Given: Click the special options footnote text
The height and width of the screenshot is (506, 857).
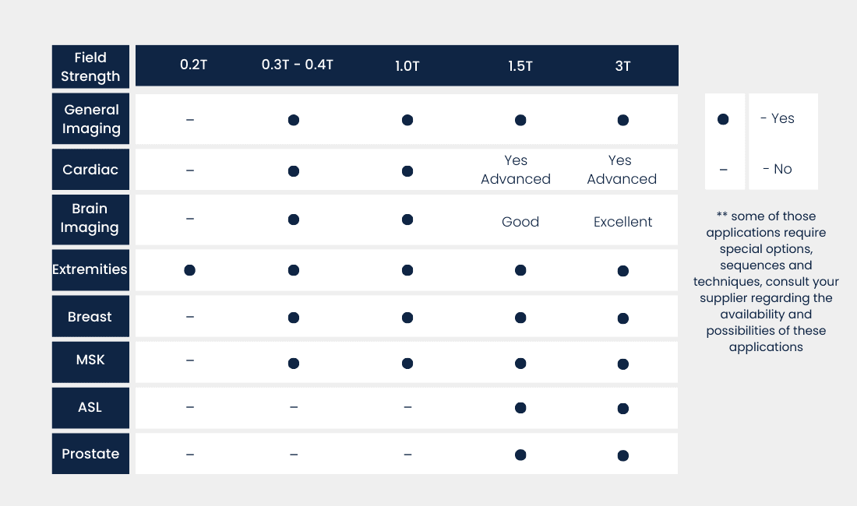Looking at the screenshot, I should [x=766, y=282].
